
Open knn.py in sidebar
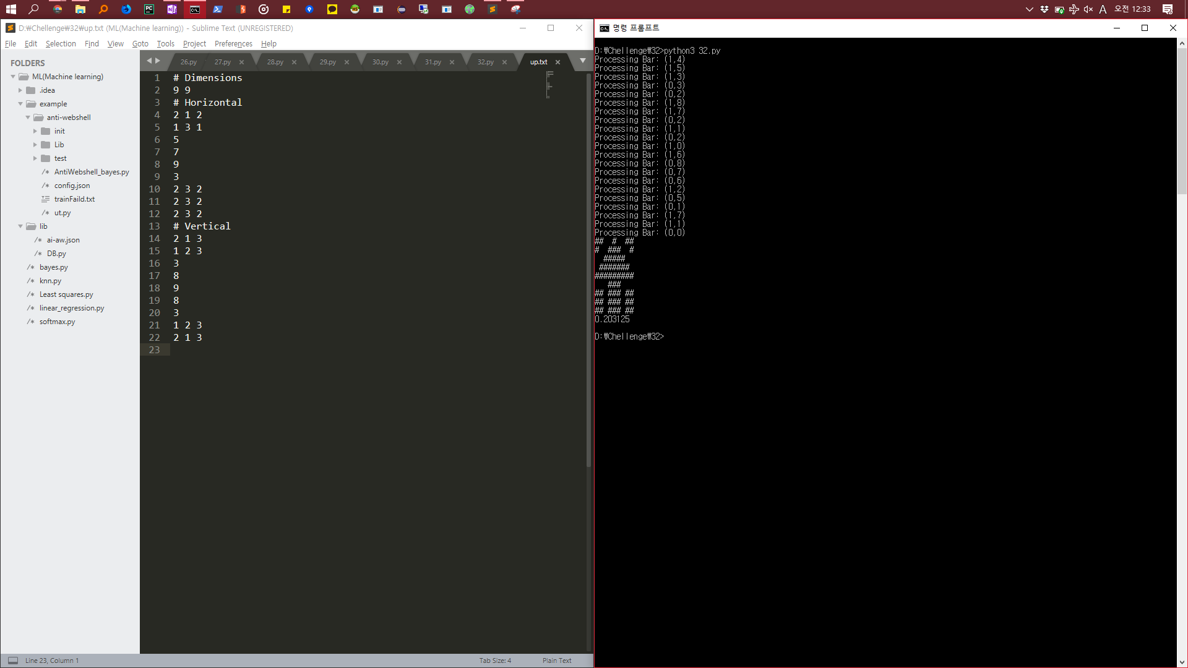coord(50,281)
